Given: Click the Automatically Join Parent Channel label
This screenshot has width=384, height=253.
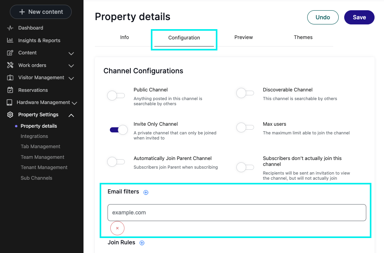Looking at the screenshot, I should coord(173,158).
